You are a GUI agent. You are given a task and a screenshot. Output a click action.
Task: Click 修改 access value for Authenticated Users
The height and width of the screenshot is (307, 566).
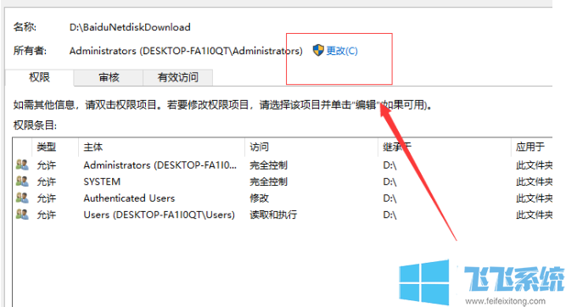[259, 198]
